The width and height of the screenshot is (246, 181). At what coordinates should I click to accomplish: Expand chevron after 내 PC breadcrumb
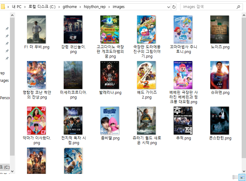[x=25, y=7]
